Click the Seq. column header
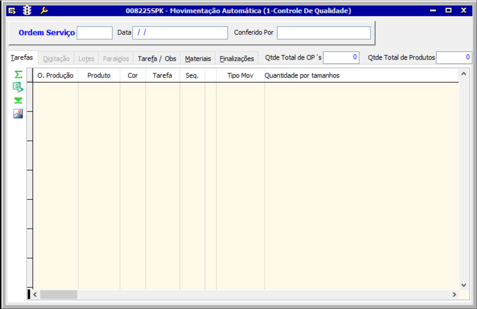The image size is (477, 309). coord(192,75)
